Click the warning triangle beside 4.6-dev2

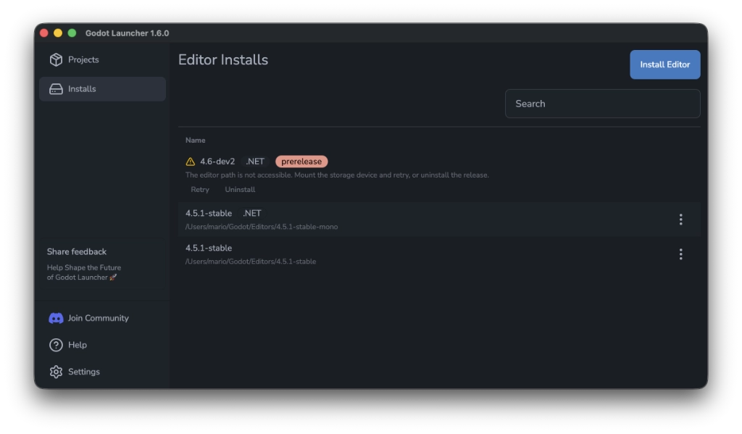coord(191,161)
